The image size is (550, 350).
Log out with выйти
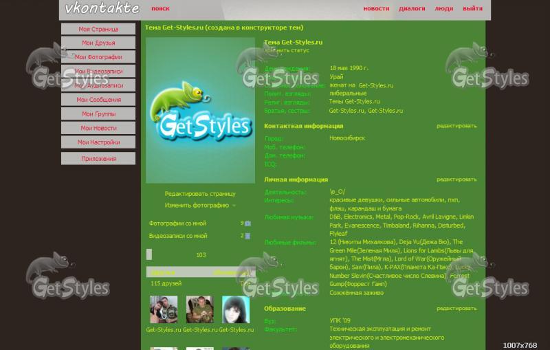click(472, 8)
